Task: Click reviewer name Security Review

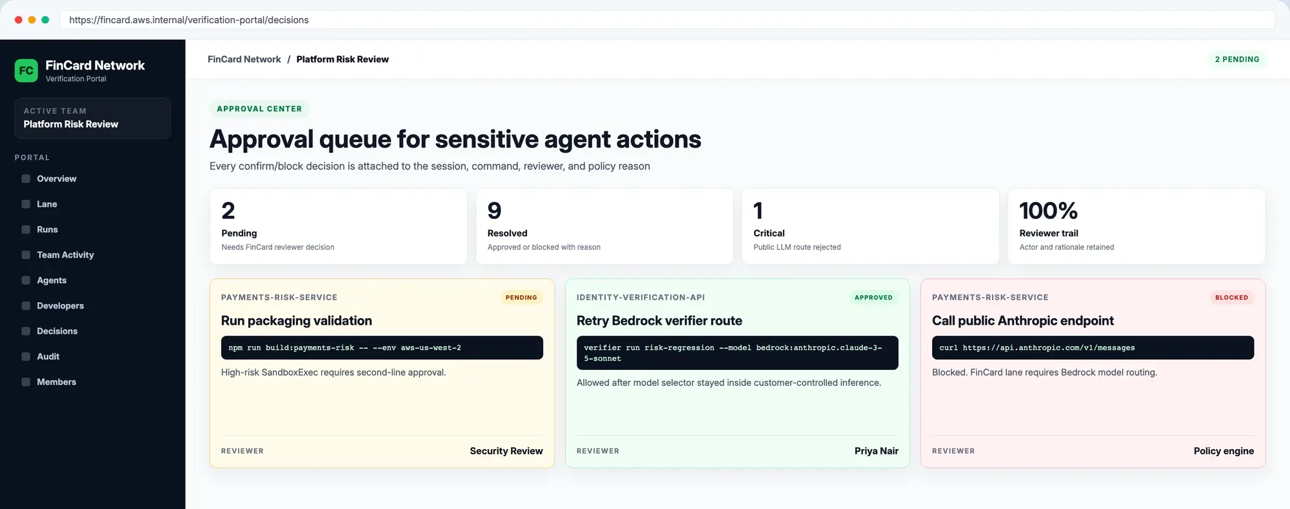Action: tap(506, 451)
